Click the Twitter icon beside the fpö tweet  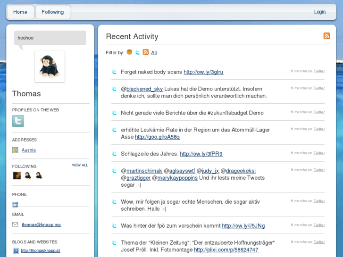[114, 225]
